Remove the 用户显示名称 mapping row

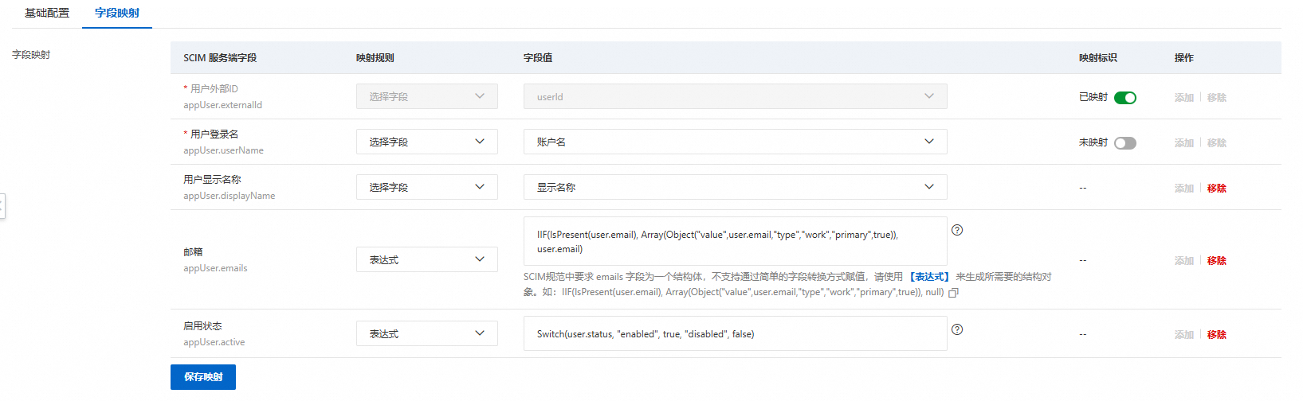[1216, 189]
